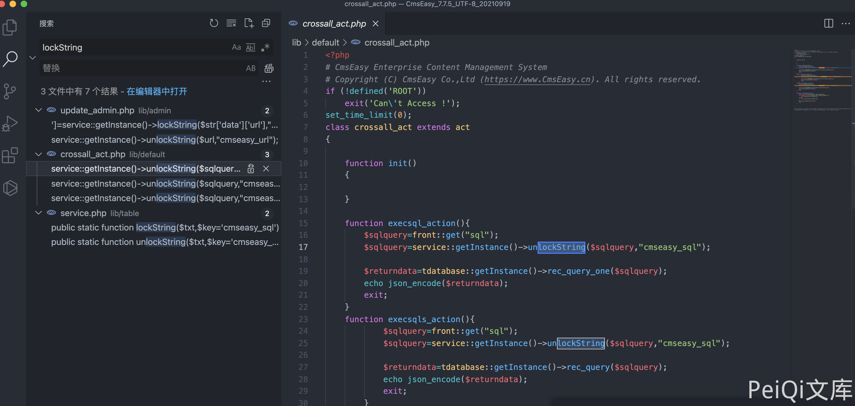Toggle the replace field chevron
Viewport: 855px width, 406px height.
[33, 58]
